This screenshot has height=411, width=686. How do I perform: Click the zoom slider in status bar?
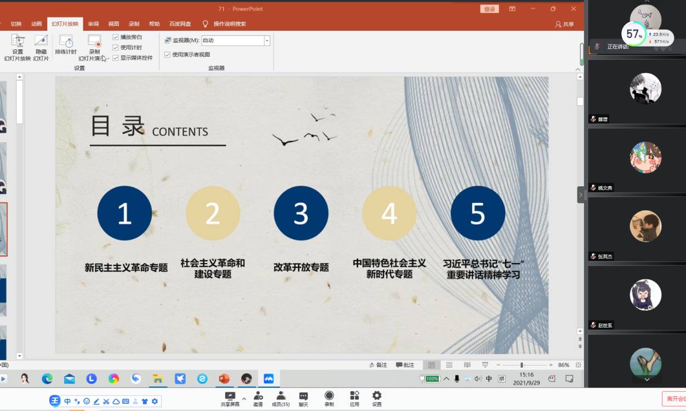point(522,365)
